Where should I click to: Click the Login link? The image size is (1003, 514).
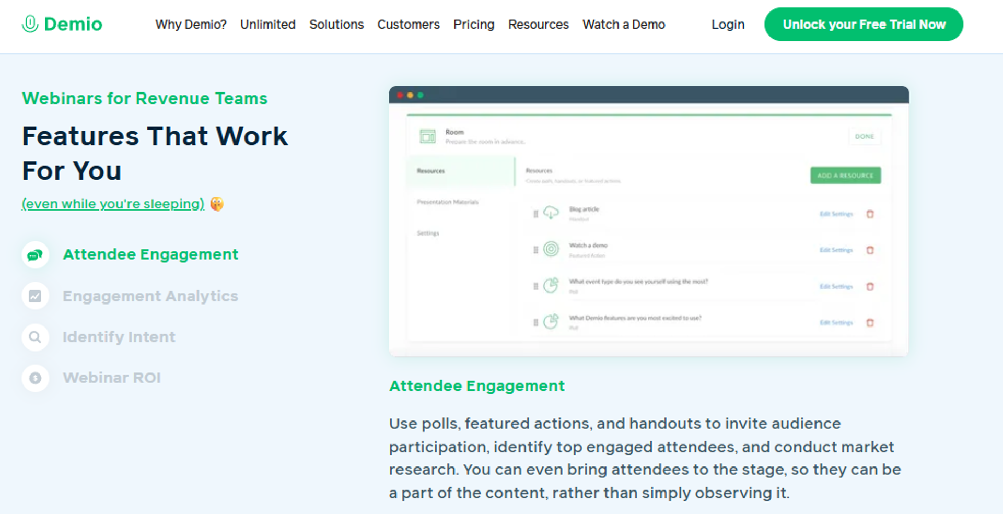pos(728,25)
